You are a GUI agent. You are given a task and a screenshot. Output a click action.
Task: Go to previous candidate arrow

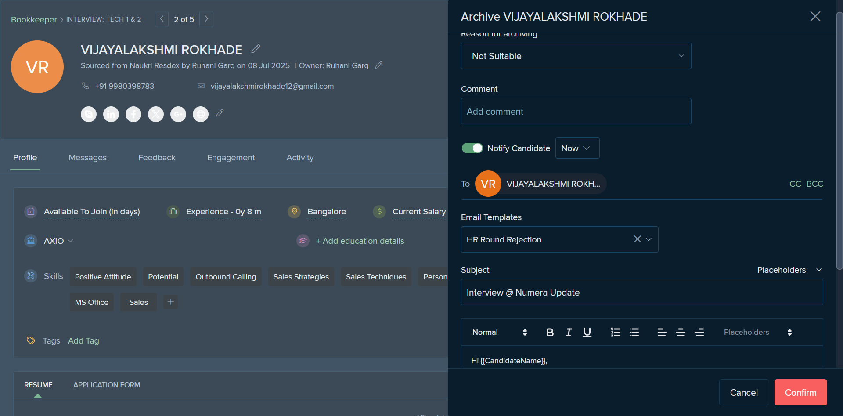162,19
